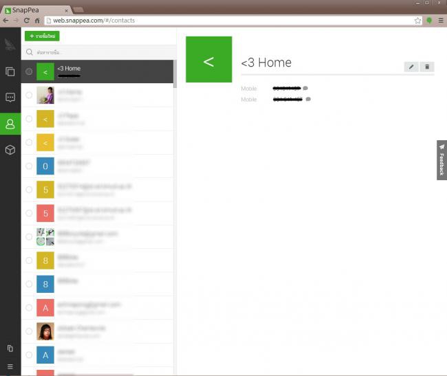Click the contact search field
The image size is (447, 376).
(x=98, y=52)
